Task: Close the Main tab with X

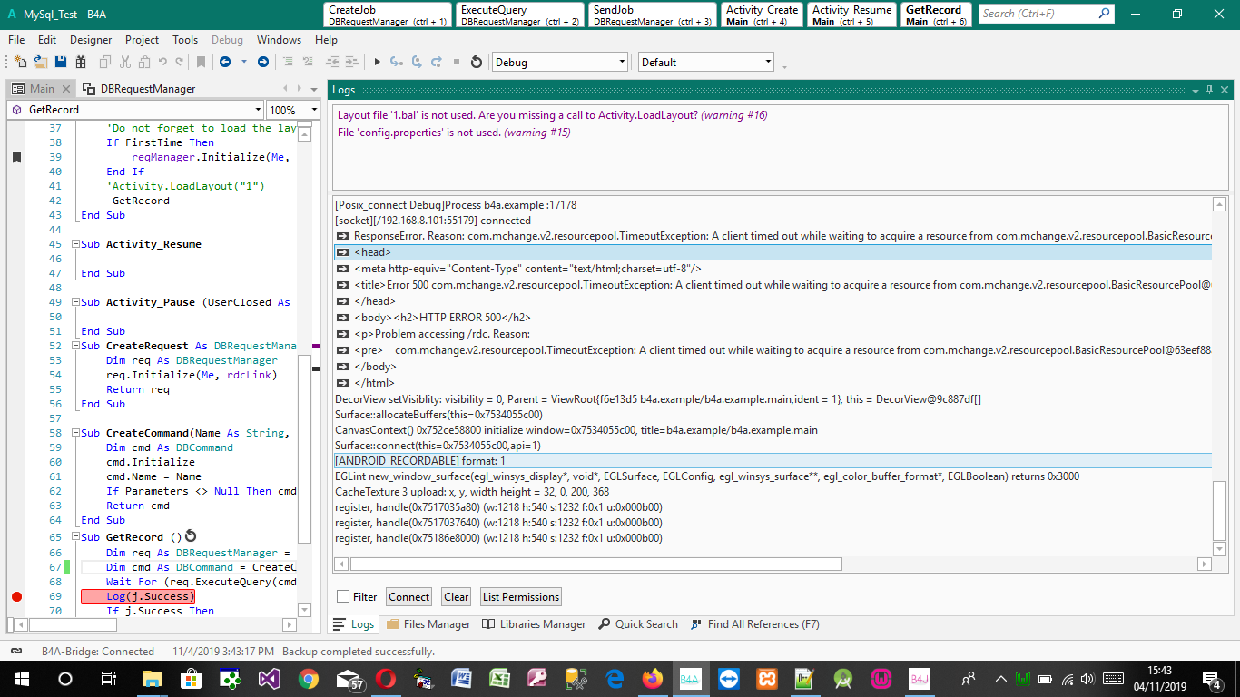Action: pyautogui.click(x=64, y=89)
